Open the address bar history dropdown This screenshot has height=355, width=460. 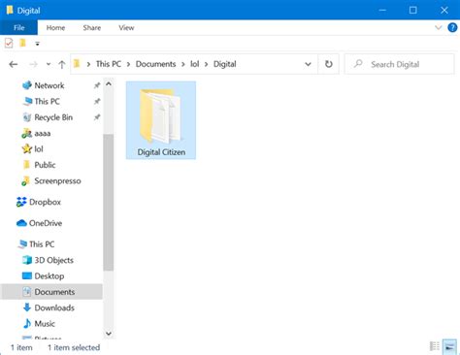(308, 64)
